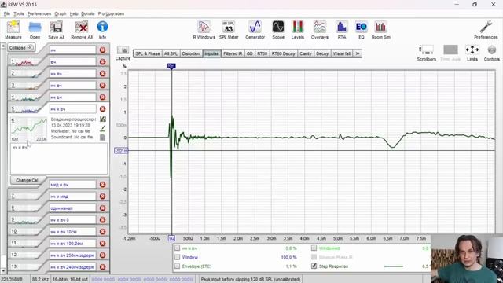Viewport: 503px width, 283px height.
Task: Open the Help menu
Action: pos(74,14)
